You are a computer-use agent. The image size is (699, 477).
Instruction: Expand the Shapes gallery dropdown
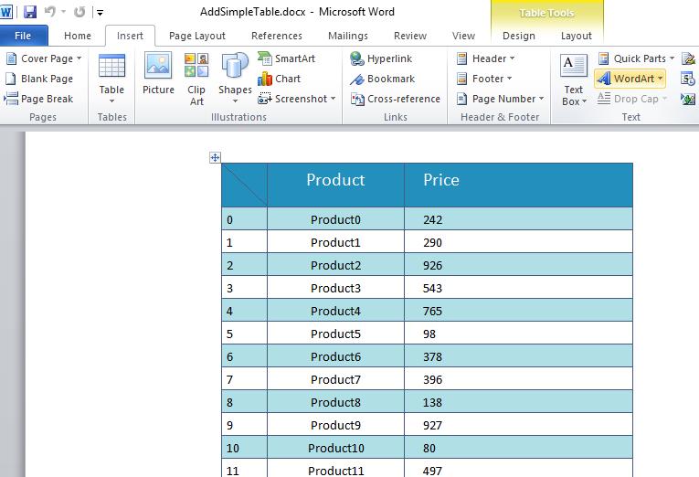coord(235,79)
